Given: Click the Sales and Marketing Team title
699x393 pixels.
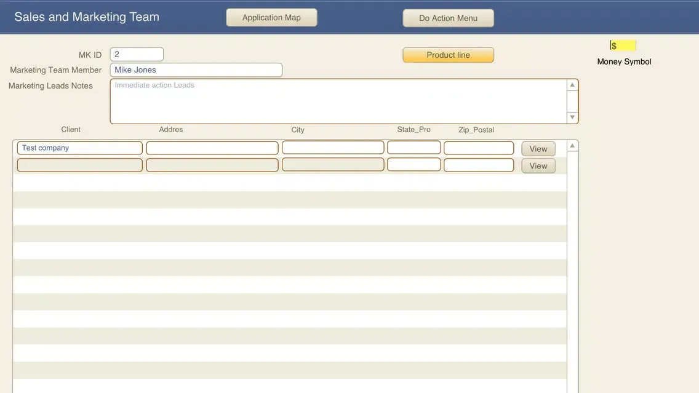Looking at the screenshot, I should [87, 17].
